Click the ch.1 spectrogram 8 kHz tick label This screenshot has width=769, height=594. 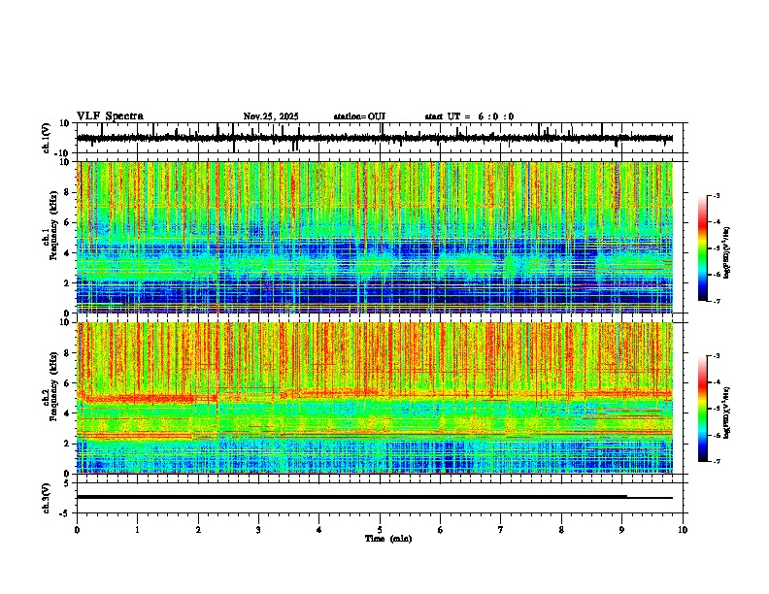pos(68,192)
